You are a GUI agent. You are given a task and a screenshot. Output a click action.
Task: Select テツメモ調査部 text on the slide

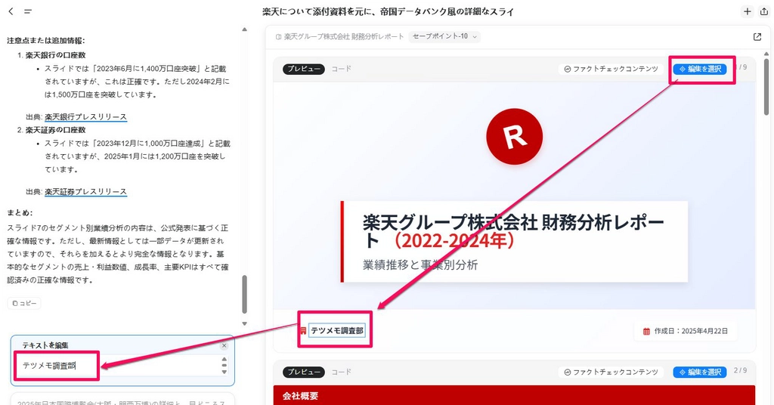tap(336, 330)
